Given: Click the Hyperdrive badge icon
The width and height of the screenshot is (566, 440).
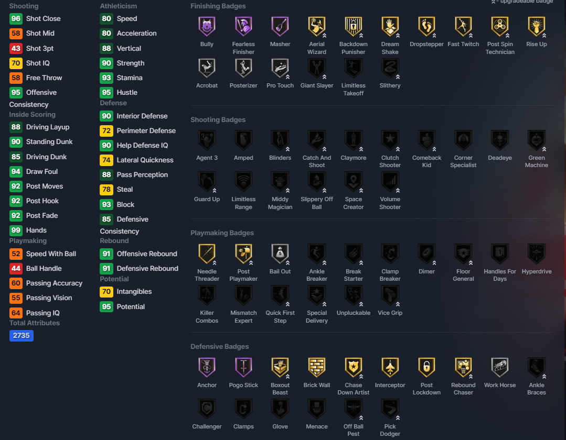Looking at the screenshot, I should pos(537,254).
